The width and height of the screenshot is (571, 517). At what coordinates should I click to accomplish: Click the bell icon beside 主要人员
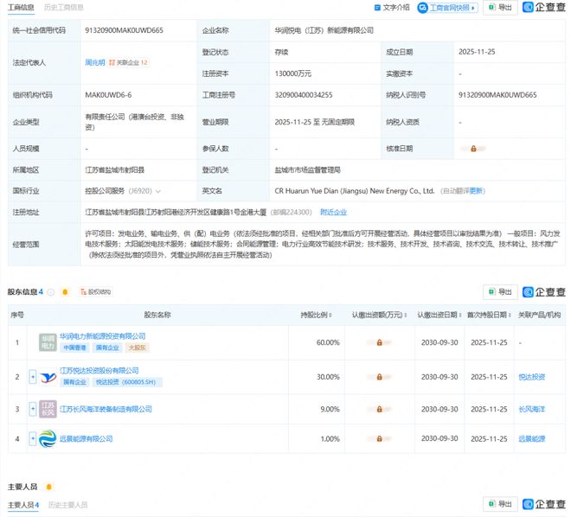pos(48,487)
